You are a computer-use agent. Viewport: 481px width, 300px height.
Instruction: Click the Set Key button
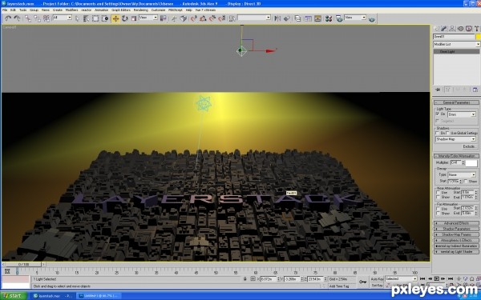[377, 286]
